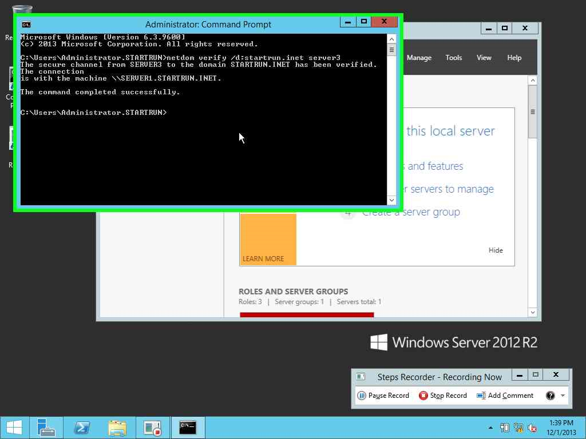Open the help dropdown in Steps Recorder
586x439 pixels.
[x=563, y=395]
